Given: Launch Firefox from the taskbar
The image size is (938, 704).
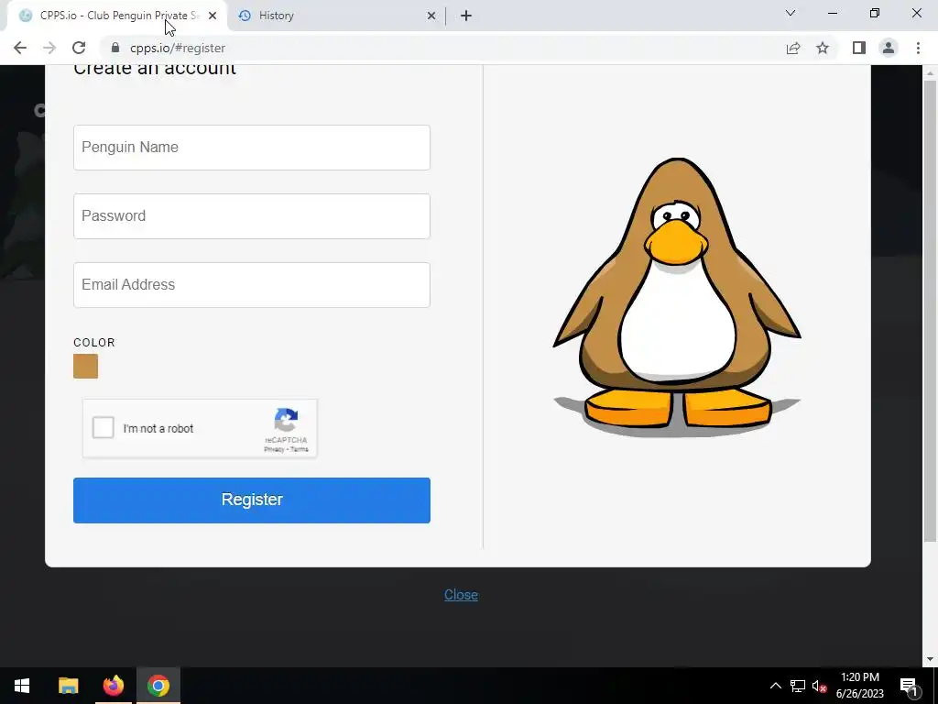Looking at the screenshot, I should click(x=113, y=686).
